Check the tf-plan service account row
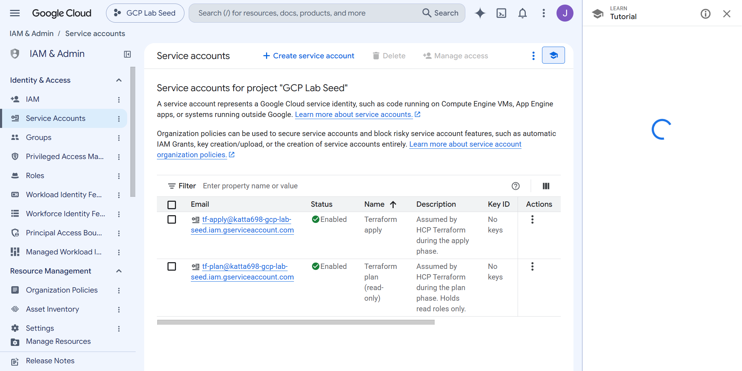 (x=172, y=266)
